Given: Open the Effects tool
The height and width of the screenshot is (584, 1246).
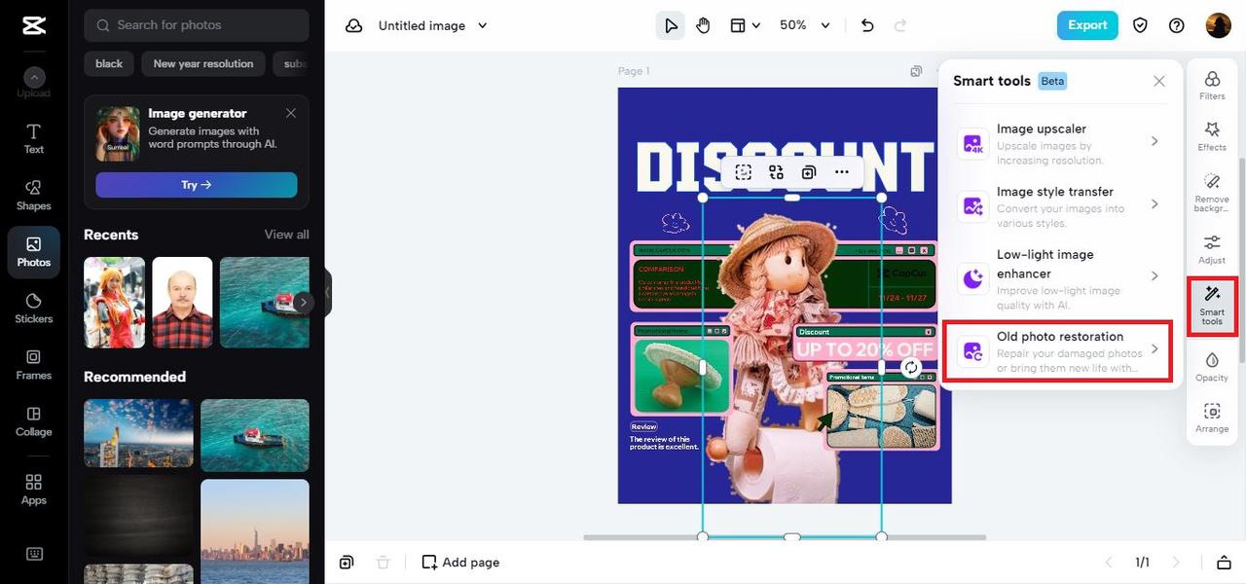Looking at the screenshot, I should (x=1212, y=136).
